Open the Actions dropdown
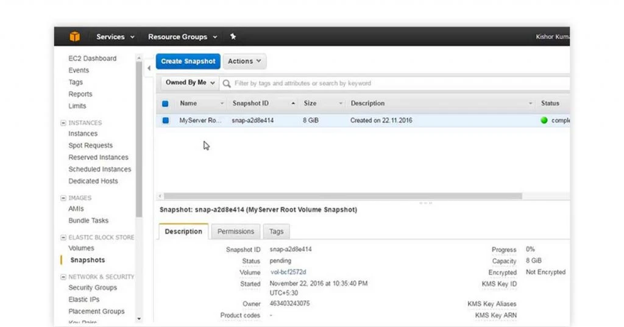 [244, 62]
